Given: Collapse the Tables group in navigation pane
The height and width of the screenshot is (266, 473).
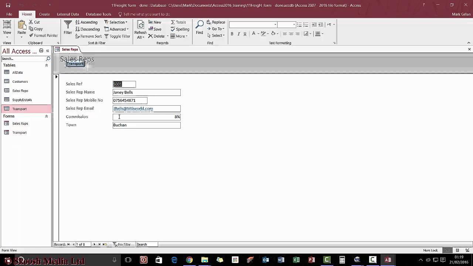Looking at the screenshot, I should (x=46, y=65).
